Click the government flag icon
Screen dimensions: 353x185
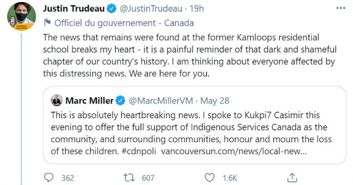point(47,23)
